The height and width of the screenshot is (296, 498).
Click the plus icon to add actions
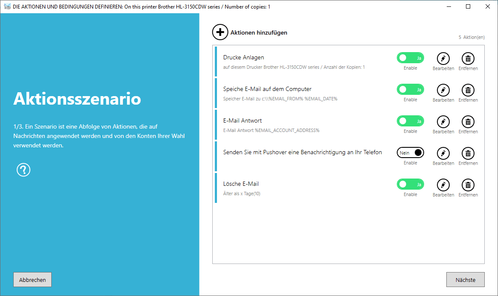220,32
